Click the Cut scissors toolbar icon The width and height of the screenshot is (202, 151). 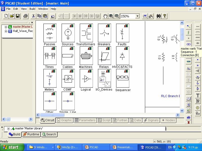[33, 16]
